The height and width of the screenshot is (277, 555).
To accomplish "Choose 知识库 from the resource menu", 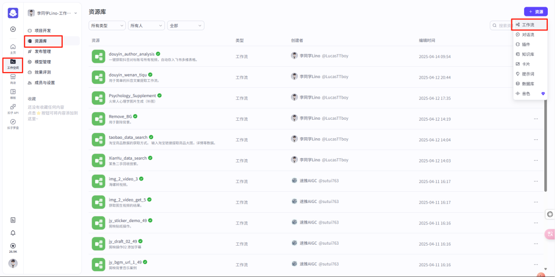I will click(530, 54).
